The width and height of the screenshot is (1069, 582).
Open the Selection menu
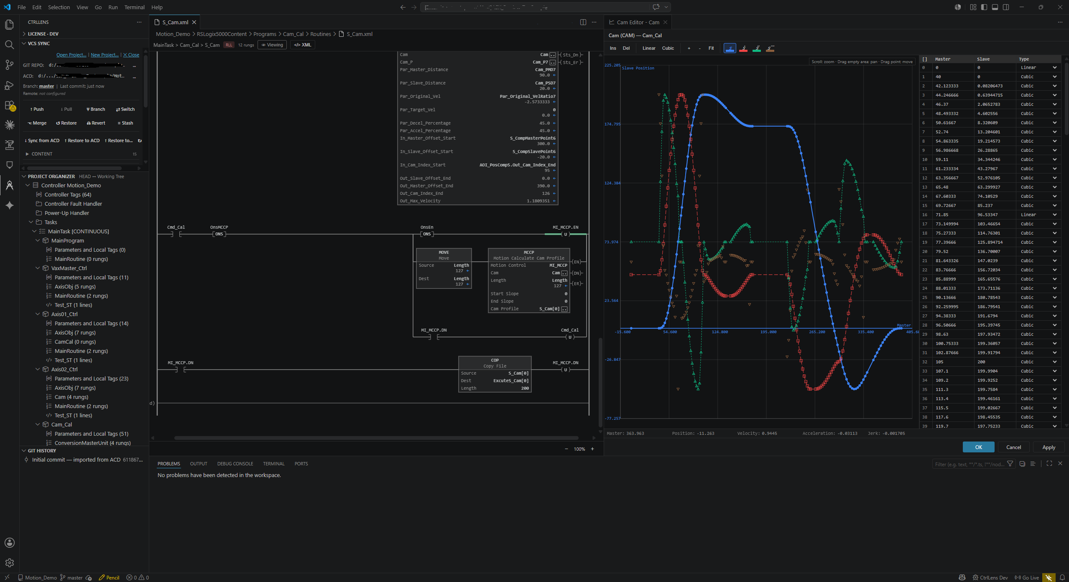coord(59,7)
